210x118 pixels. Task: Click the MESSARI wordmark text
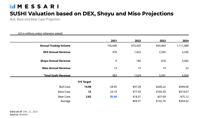click(38, 6)
